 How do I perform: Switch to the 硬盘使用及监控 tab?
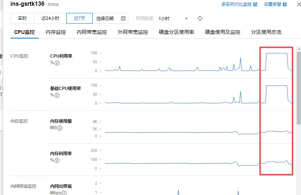click(x=222, y=32)
